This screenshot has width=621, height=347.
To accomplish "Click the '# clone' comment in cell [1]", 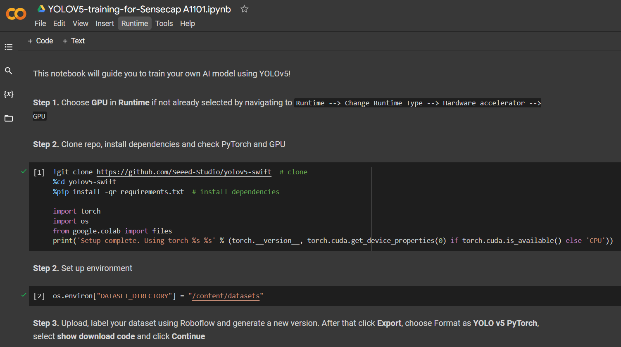I will 293,172.
